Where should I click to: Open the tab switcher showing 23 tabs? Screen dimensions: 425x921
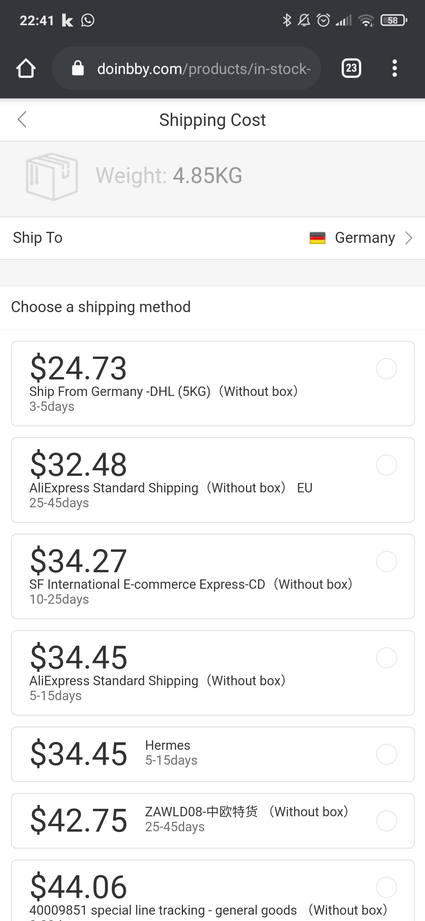tap(351, 68)
